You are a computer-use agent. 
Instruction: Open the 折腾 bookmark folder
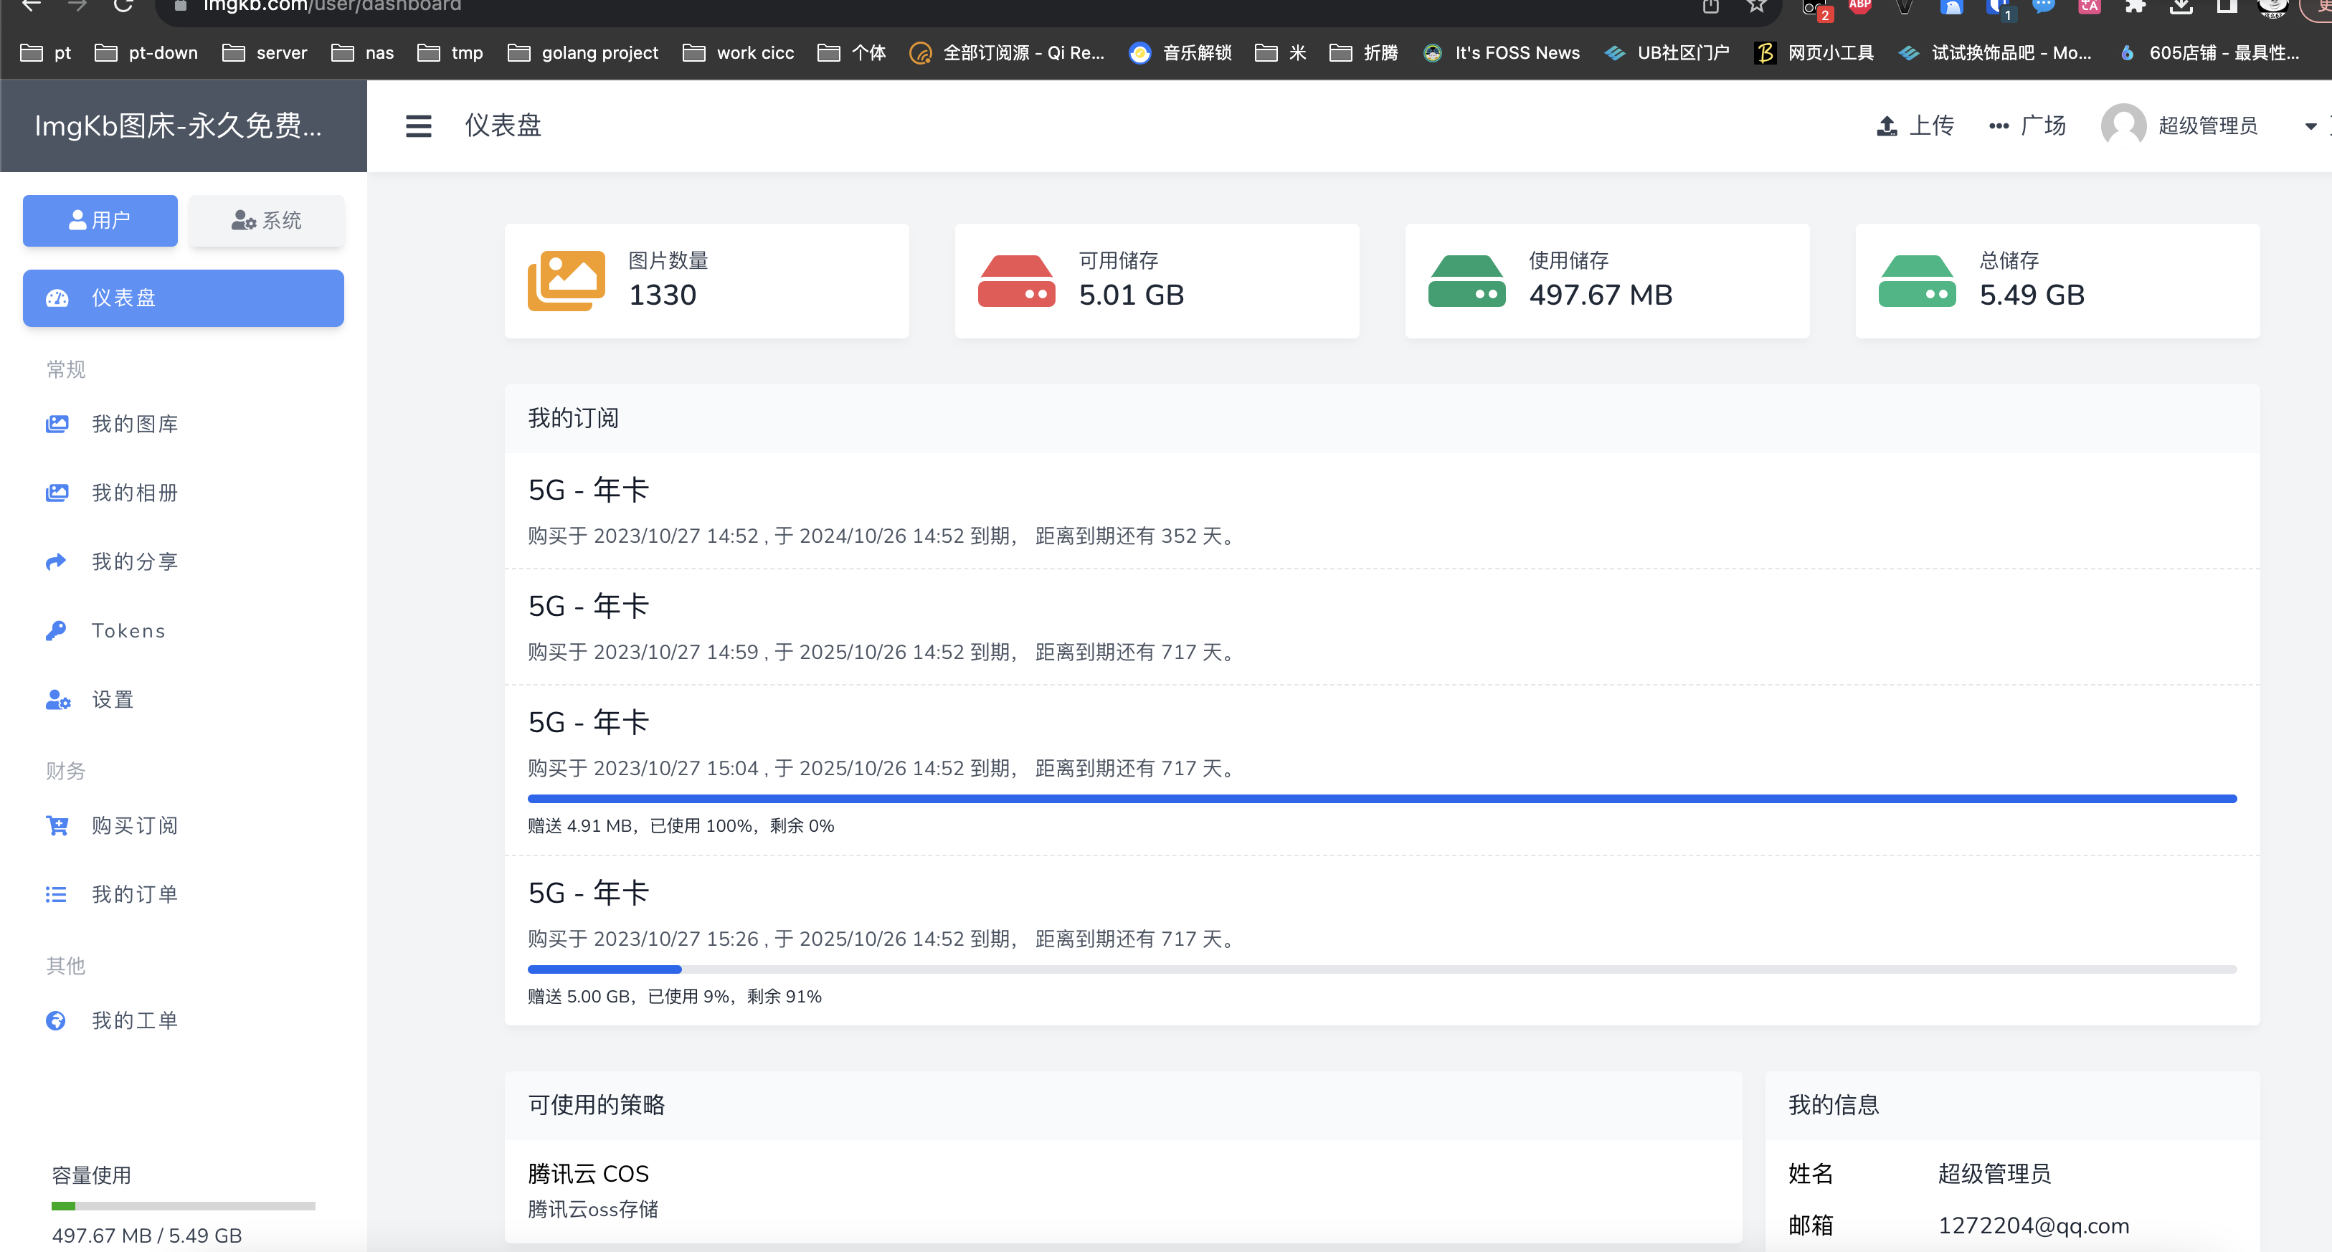tap(1363, 52)
